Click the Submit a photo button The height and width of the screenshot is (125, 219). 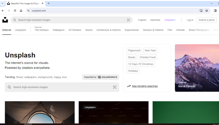tap(206, 20)
